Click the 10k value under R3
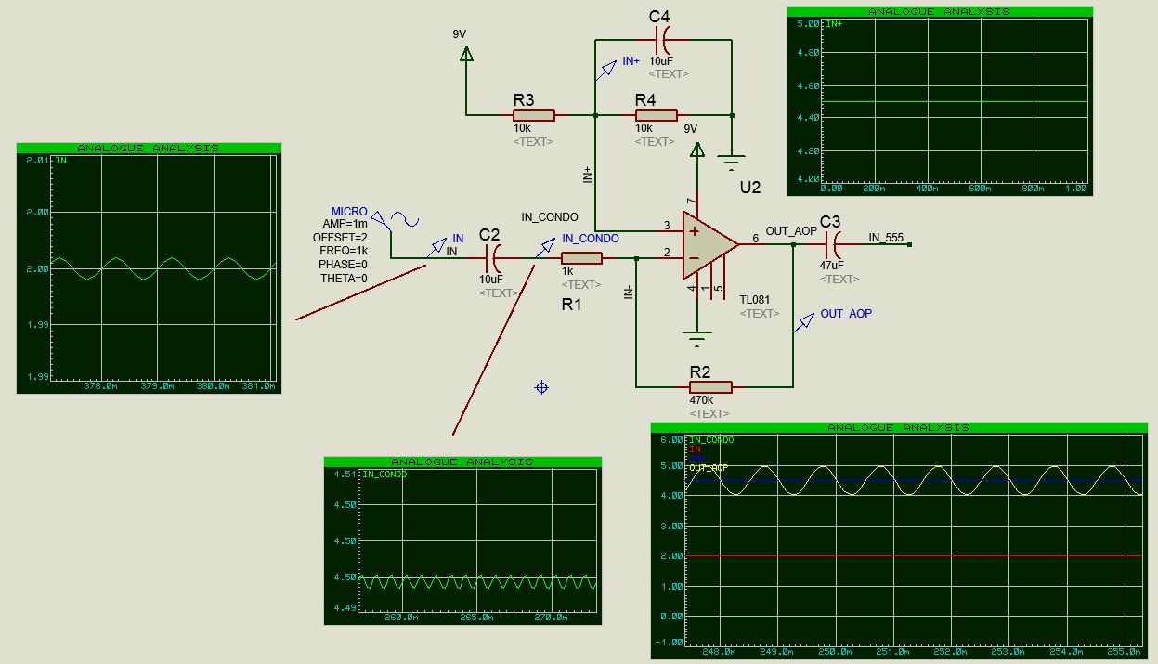 (x=522, y=128)
